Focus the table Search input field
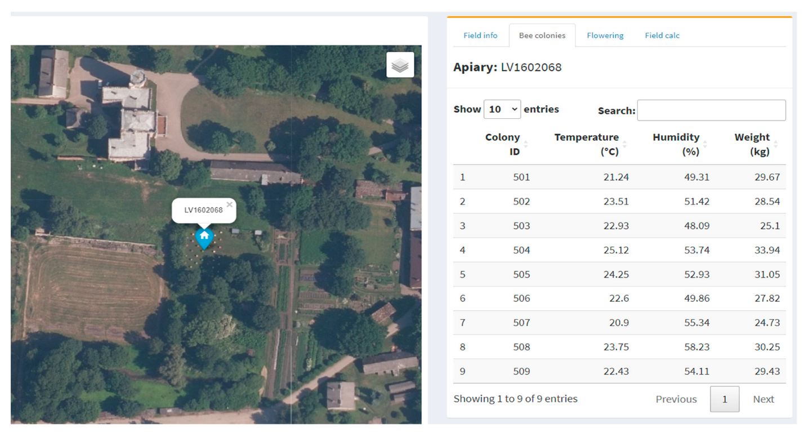804x432 pixels. tap(711, 110)
